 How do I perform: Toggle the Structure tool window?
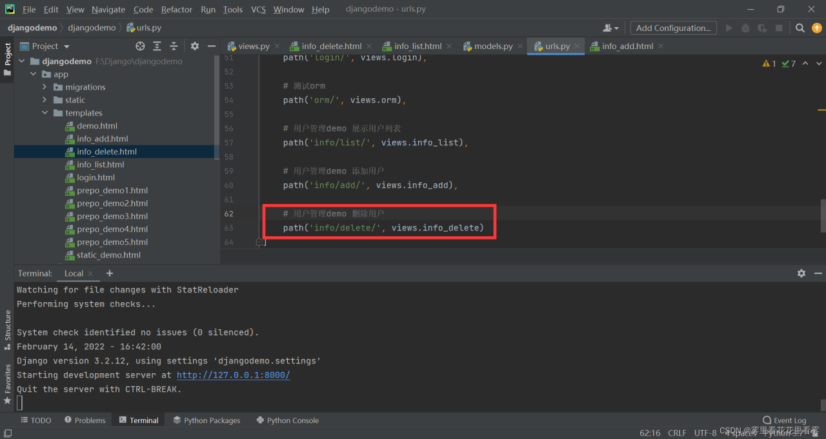pyautogui.click(x=8, y=330)
